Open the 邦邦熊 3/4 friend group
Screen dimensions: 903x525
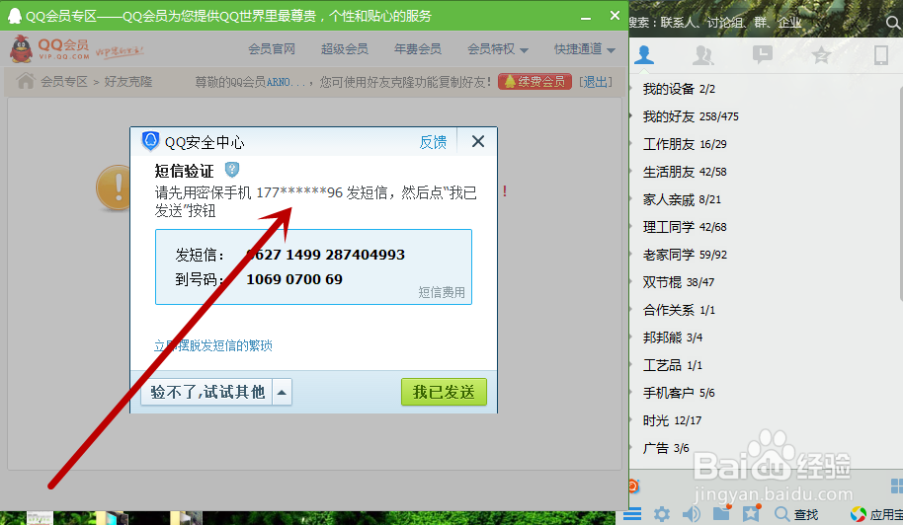pos(673,337)
